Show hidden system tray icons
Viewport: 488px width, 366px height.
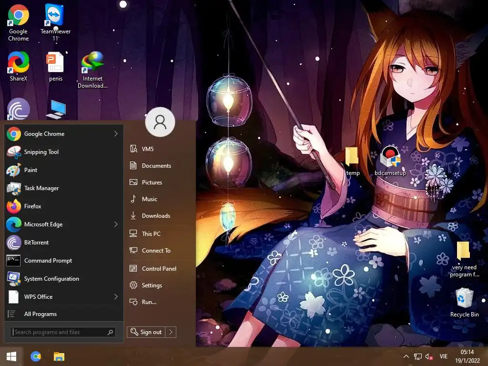click(406, 356)
